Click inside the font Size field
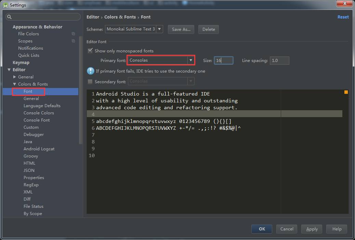 (x=223, y=60)
